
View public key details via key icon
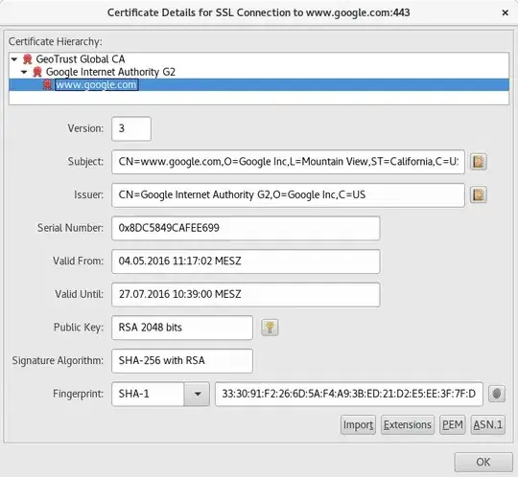[270, 328]
